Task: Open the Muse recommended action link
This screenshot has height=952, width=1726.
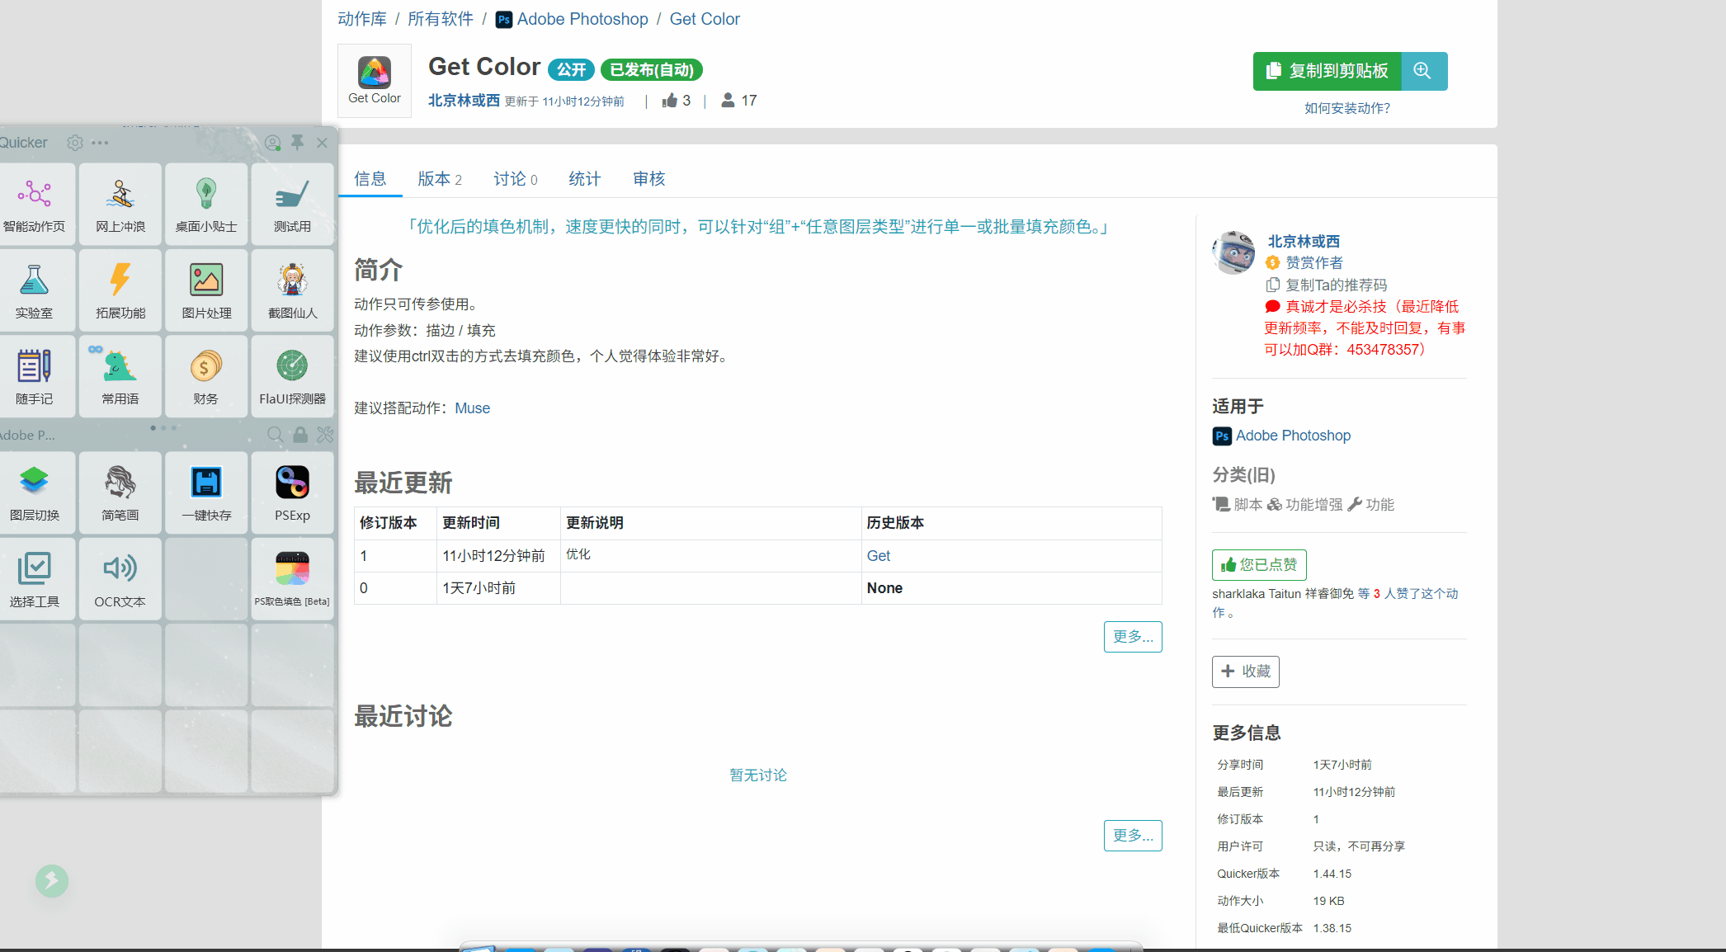Action: coord(473,408)
